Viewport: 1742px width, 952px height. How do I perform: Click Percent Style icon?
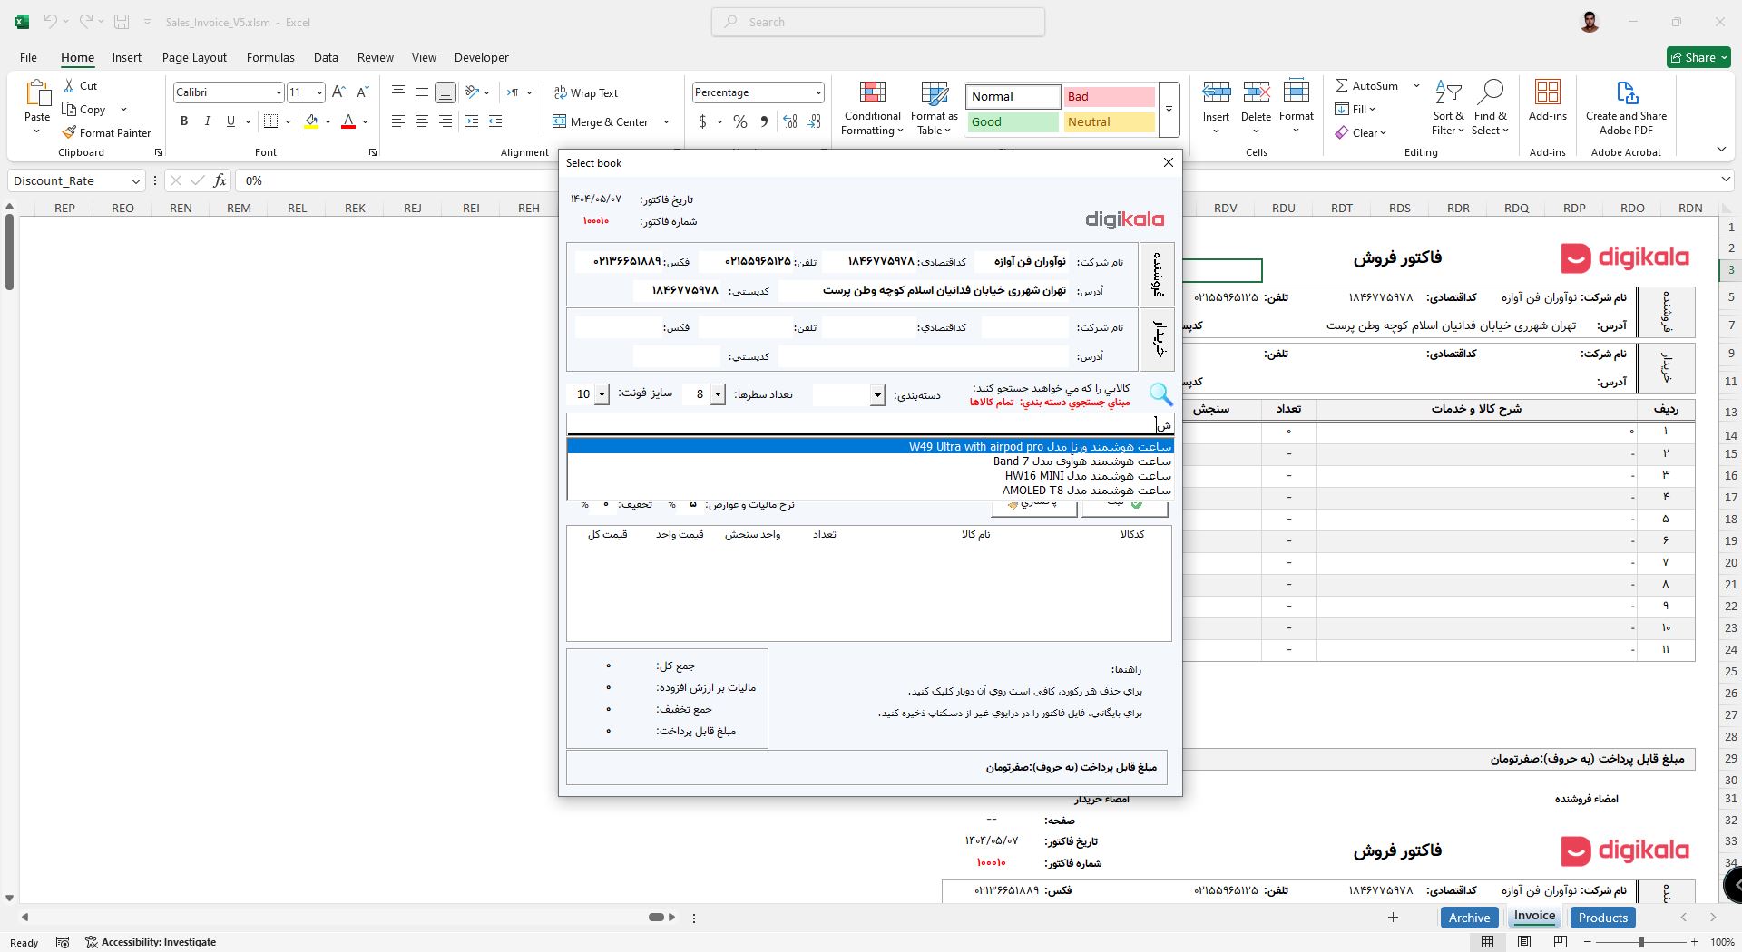pos(740,121)
